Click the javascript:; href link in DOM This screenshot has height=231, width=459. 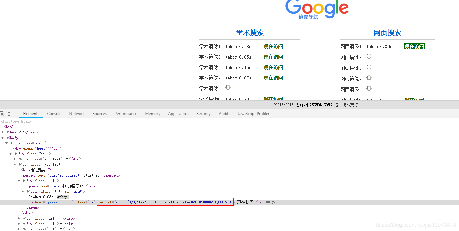tap(59, 202)
